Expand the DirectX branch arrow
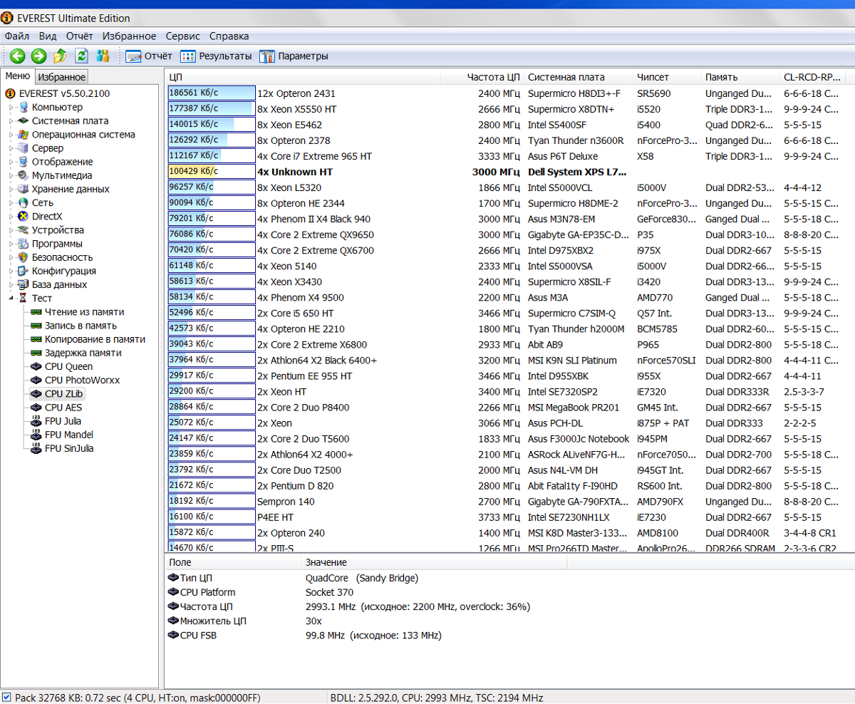Screen dimensions: 855x704 (x=11, y=217)
